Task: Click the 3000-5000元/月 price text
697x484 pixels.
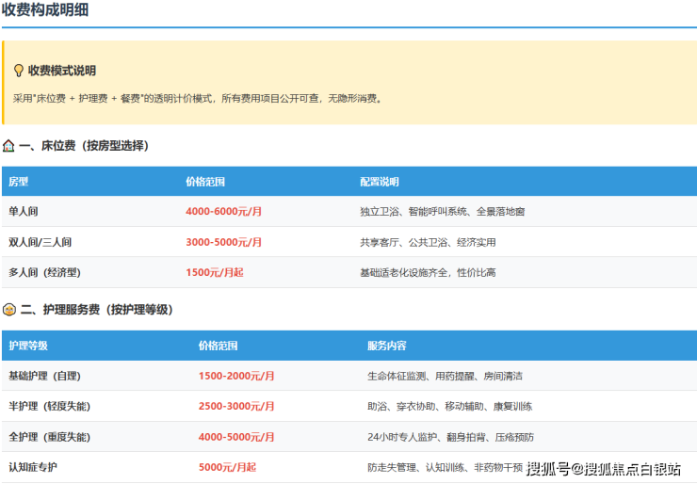Action: 224,242
